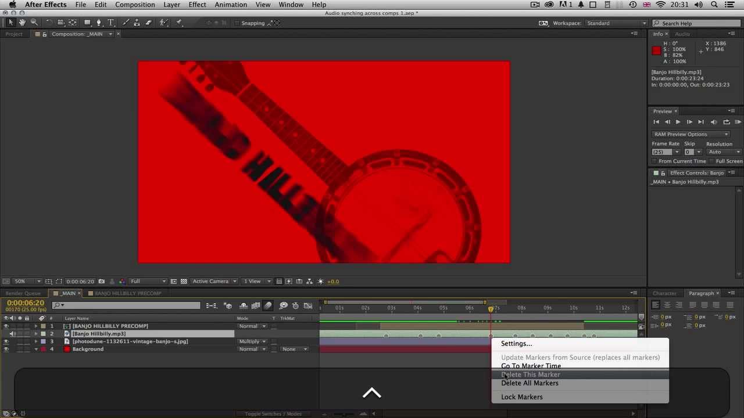Select the Eraser tool
Viewport: 744px width, 418px height.
coord(148,23)
